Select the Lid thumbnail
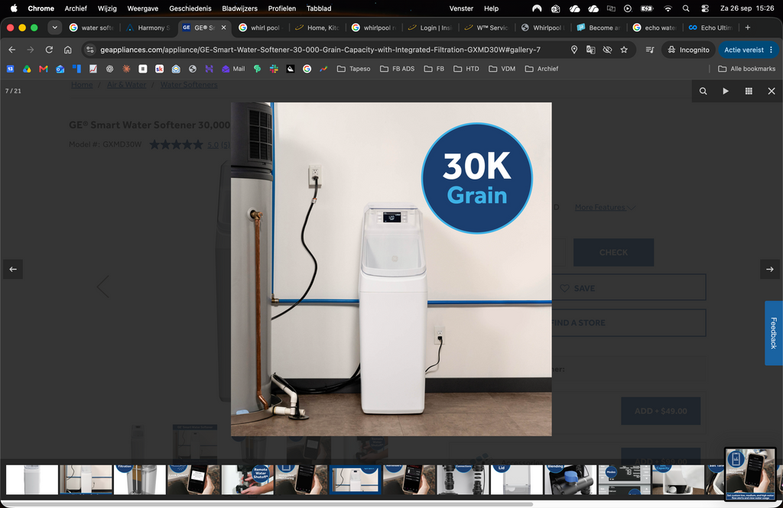Image resolution: width=783 pixels, height=508 pixels. [517, 480]
